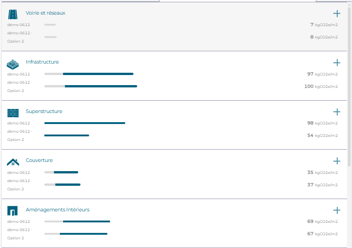Open Couverture details with the plus icon
The image size is (352, 248).
click(x=336, y=161)
